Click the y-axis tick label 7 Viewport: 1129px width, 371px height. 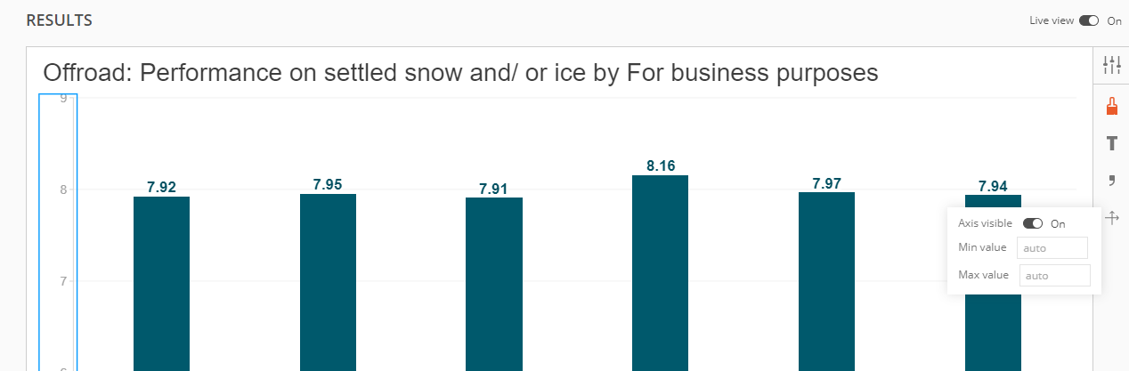click(63, 282)
